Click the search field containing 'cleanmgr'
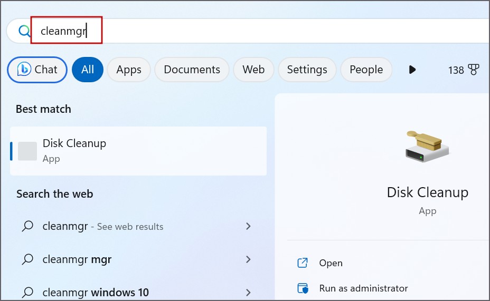This screenshot has height=301, width=490. [264, 32]
